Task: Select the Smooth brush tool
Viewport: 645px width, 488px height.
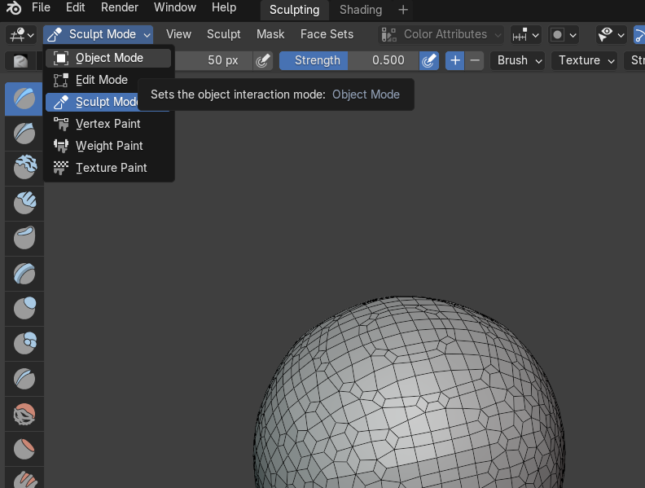Action: (24, 414)
